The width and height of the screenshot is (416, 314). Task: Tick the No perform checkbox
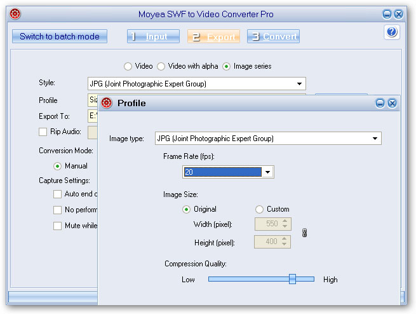click(57, 210)
